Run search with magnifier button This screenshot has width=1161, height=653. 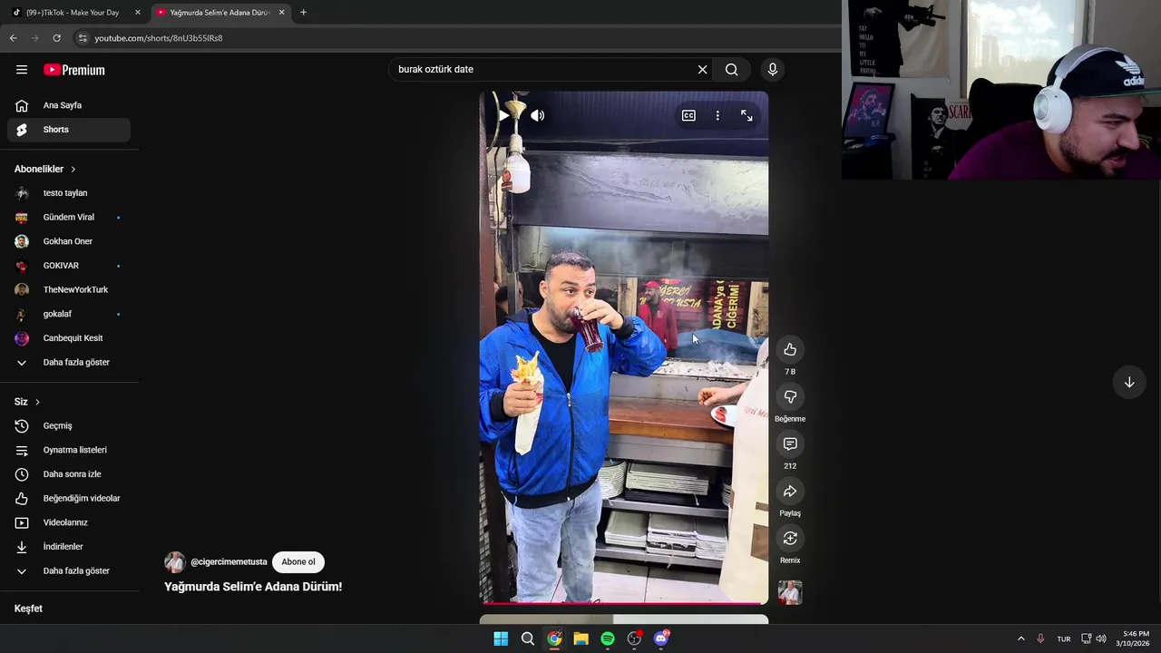coord(732,70)
